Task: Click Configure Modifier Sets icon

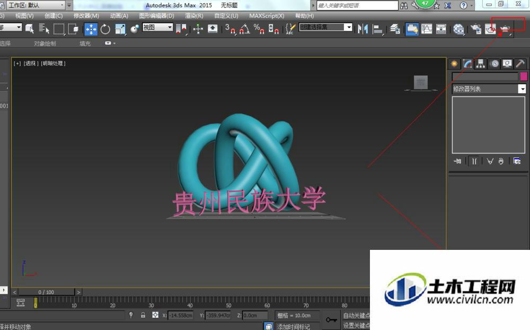Action: pyautogui.click(x=517, y=161)
